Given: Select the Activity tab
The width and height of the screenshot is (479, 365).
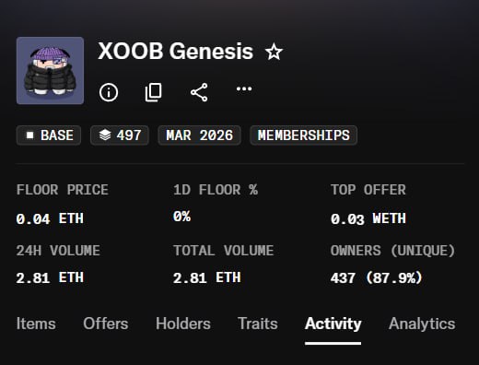Looking at the screenshot, I should click(x=333, y=324).
